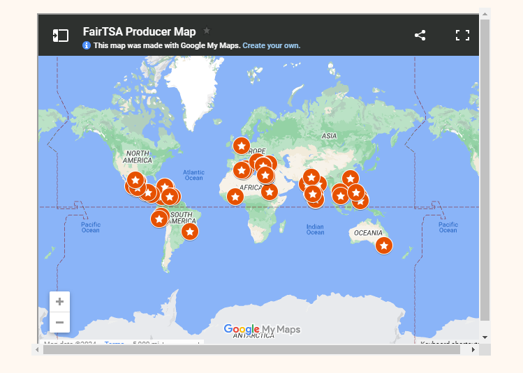The image size is (523, 373).
Task: Select the Peru producer marker
Action: (159, 219)
